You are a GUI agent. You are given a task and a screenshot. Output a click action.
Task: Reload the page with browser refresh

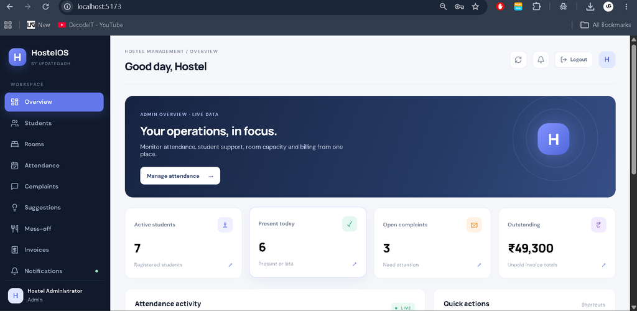(x=46, y=6)
